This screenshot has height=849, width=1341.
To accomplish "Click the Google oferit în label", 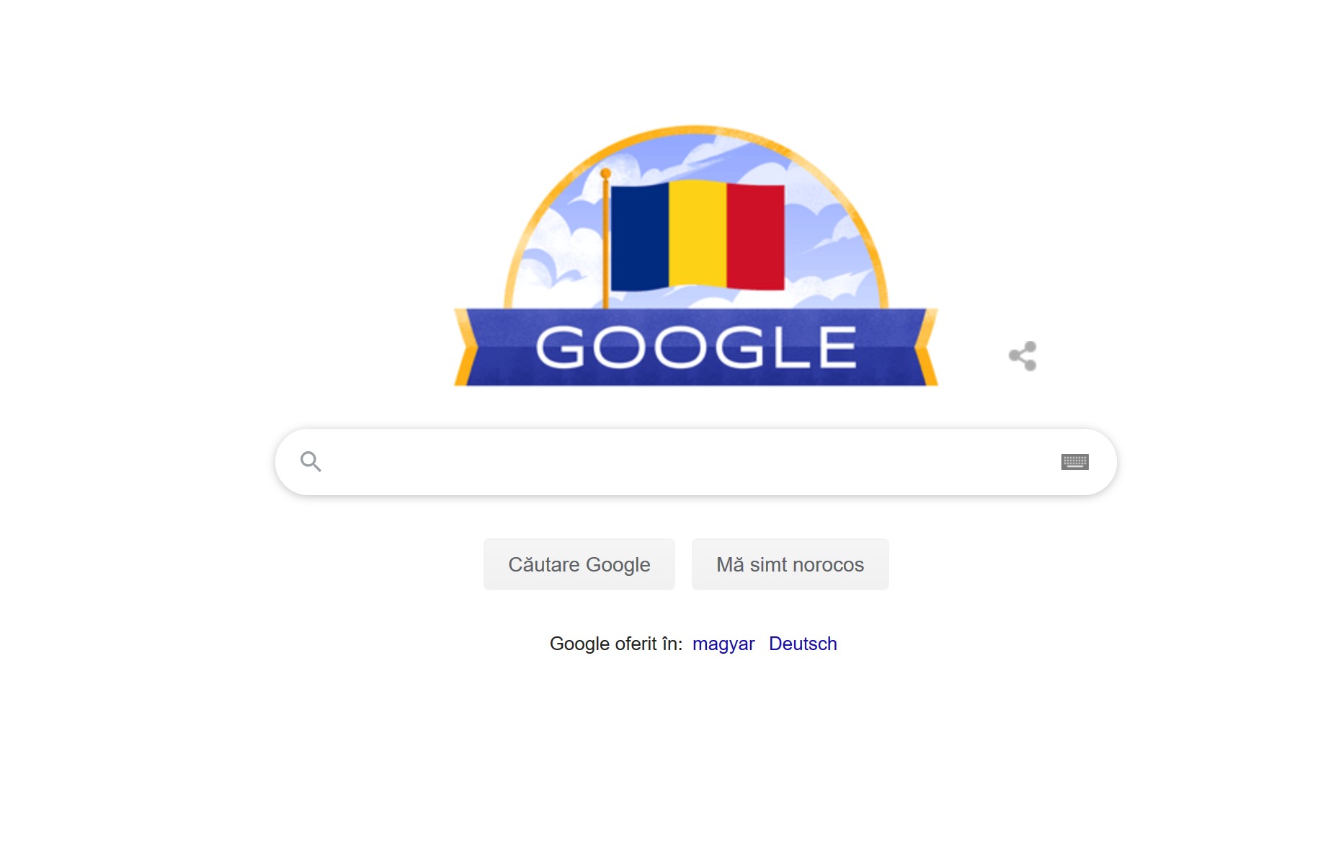I will [x=616, y=644].
